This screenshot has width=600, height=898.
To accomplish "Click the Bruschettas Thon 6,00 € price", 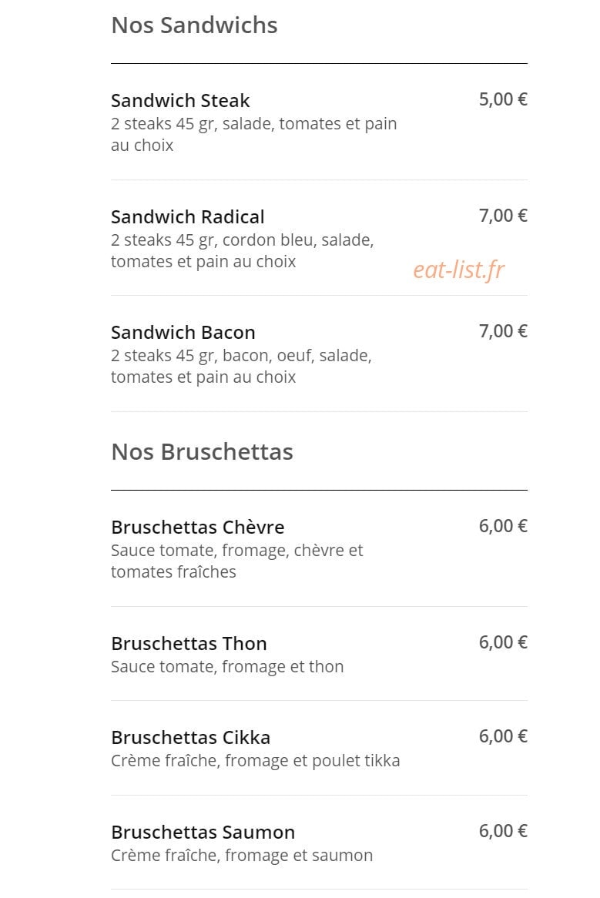I will [503, 642].
